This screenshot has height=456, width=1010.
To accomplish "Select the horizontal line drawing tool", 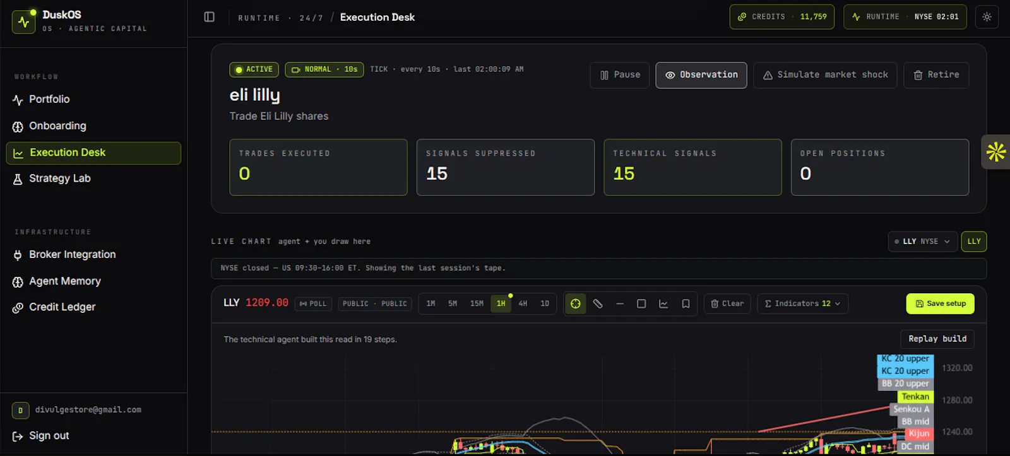I will coord(620,303).
